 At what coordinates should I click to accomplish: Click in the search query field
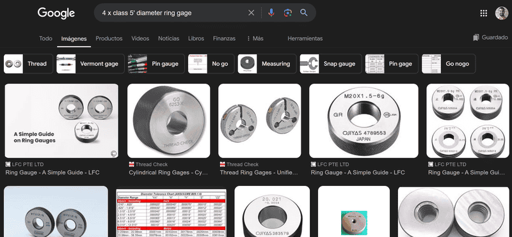[x=173, y=13]
